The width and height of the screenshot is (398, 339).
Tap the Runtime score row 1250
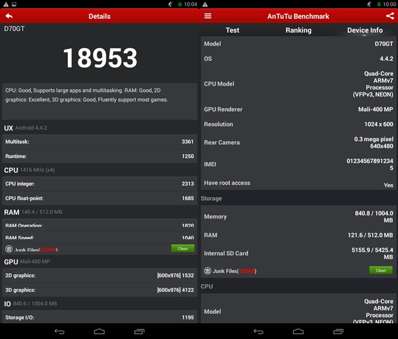(99, 156)
